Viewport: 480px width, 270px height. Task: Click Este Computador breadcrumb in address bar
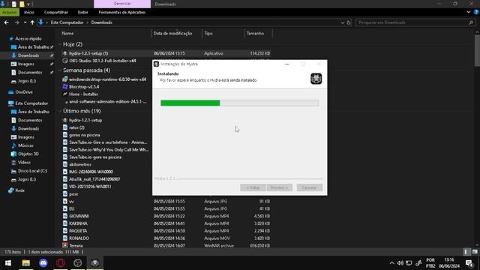point(67,22)
